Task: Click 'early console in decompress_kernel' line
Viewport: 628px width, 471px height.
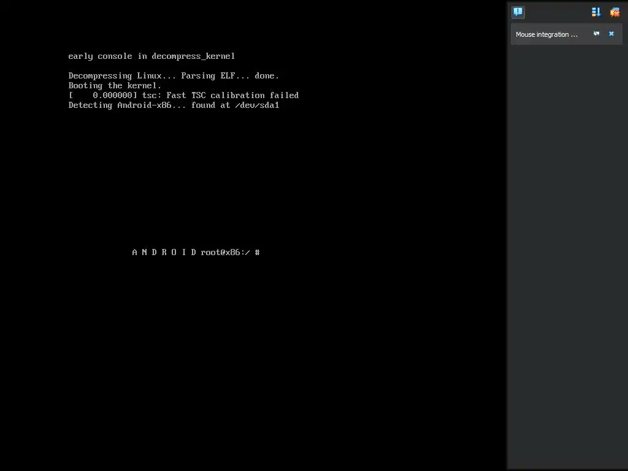Action: [151, 56]
